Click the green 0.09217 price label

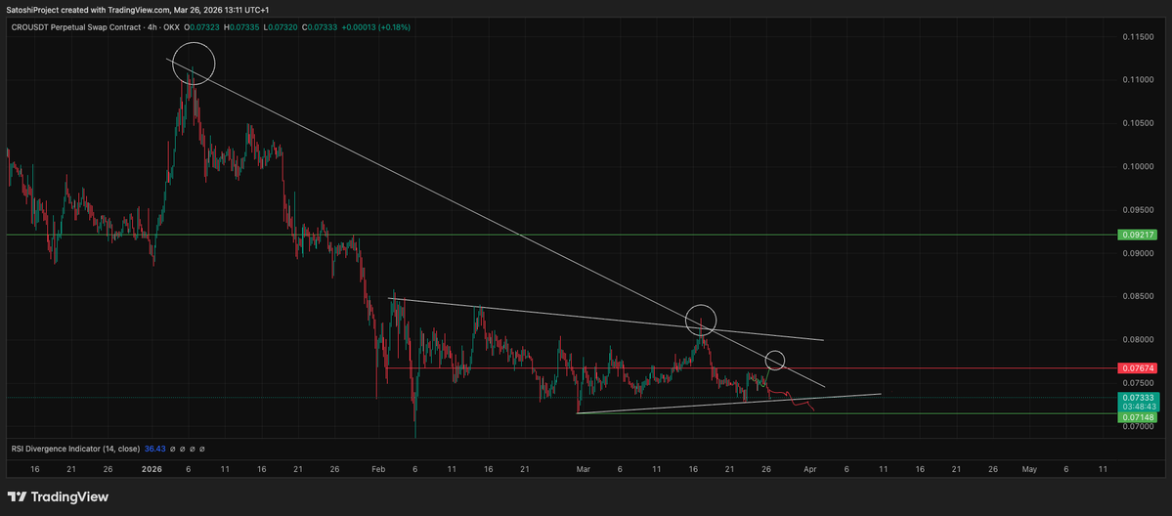click(1137, 235)
